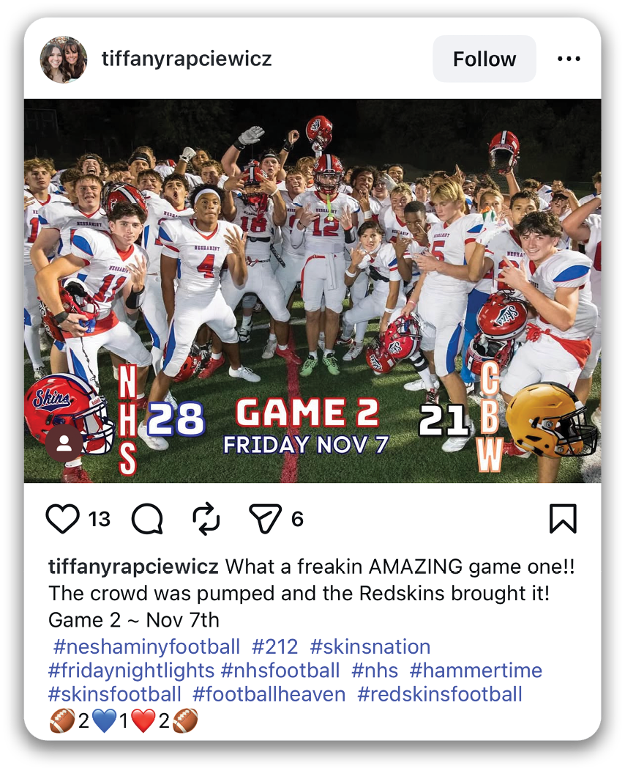
Task: Open hashtag #skinsnation
Action: click(370, 646)
